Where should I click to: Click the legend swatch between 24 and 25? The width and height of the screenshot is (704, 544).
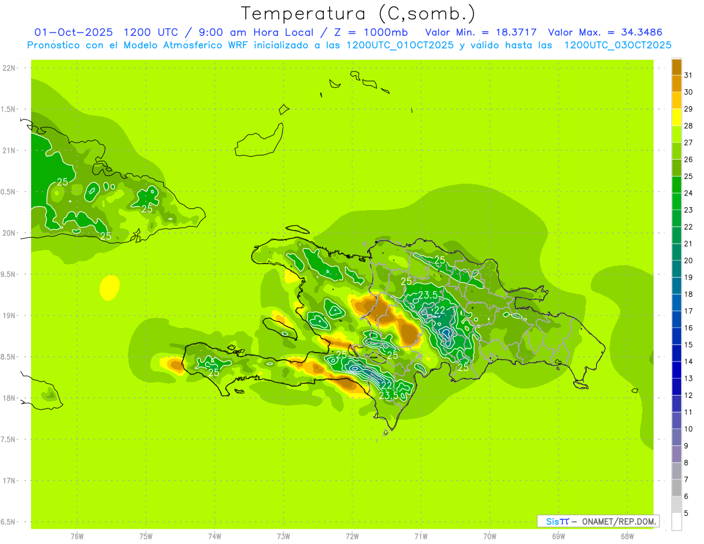click(x=676, y=185)
